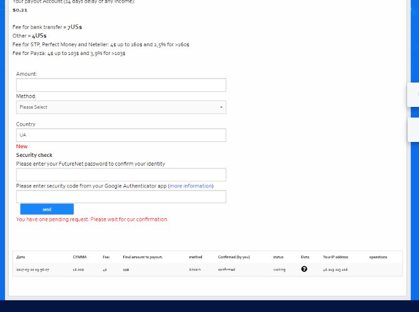Click the red 'New' label

point(22,146)
